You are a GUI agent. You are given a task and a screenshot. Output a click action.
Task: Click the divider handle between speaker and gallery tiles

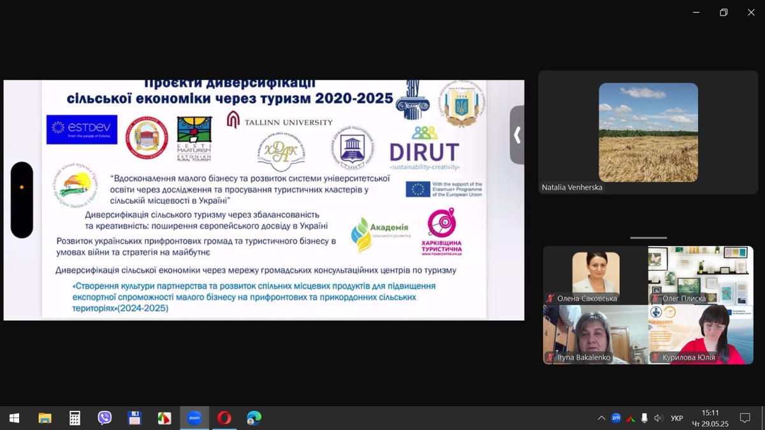648,238
